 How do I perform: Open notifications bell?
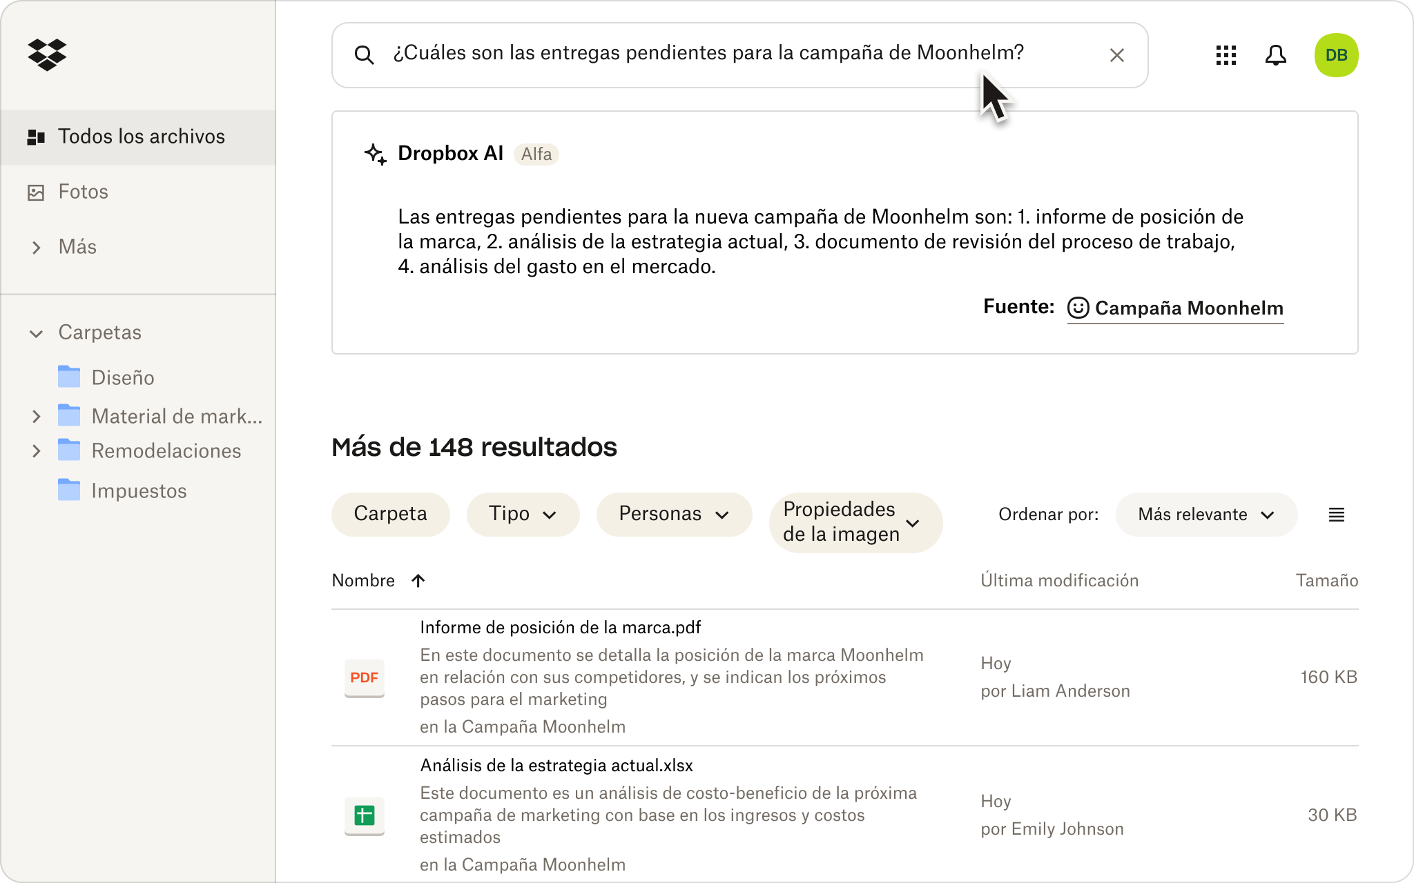tap(1275, 55)
